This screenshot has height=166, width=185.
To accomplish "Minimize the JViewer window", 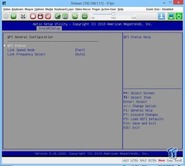I will tap(164, 3).
